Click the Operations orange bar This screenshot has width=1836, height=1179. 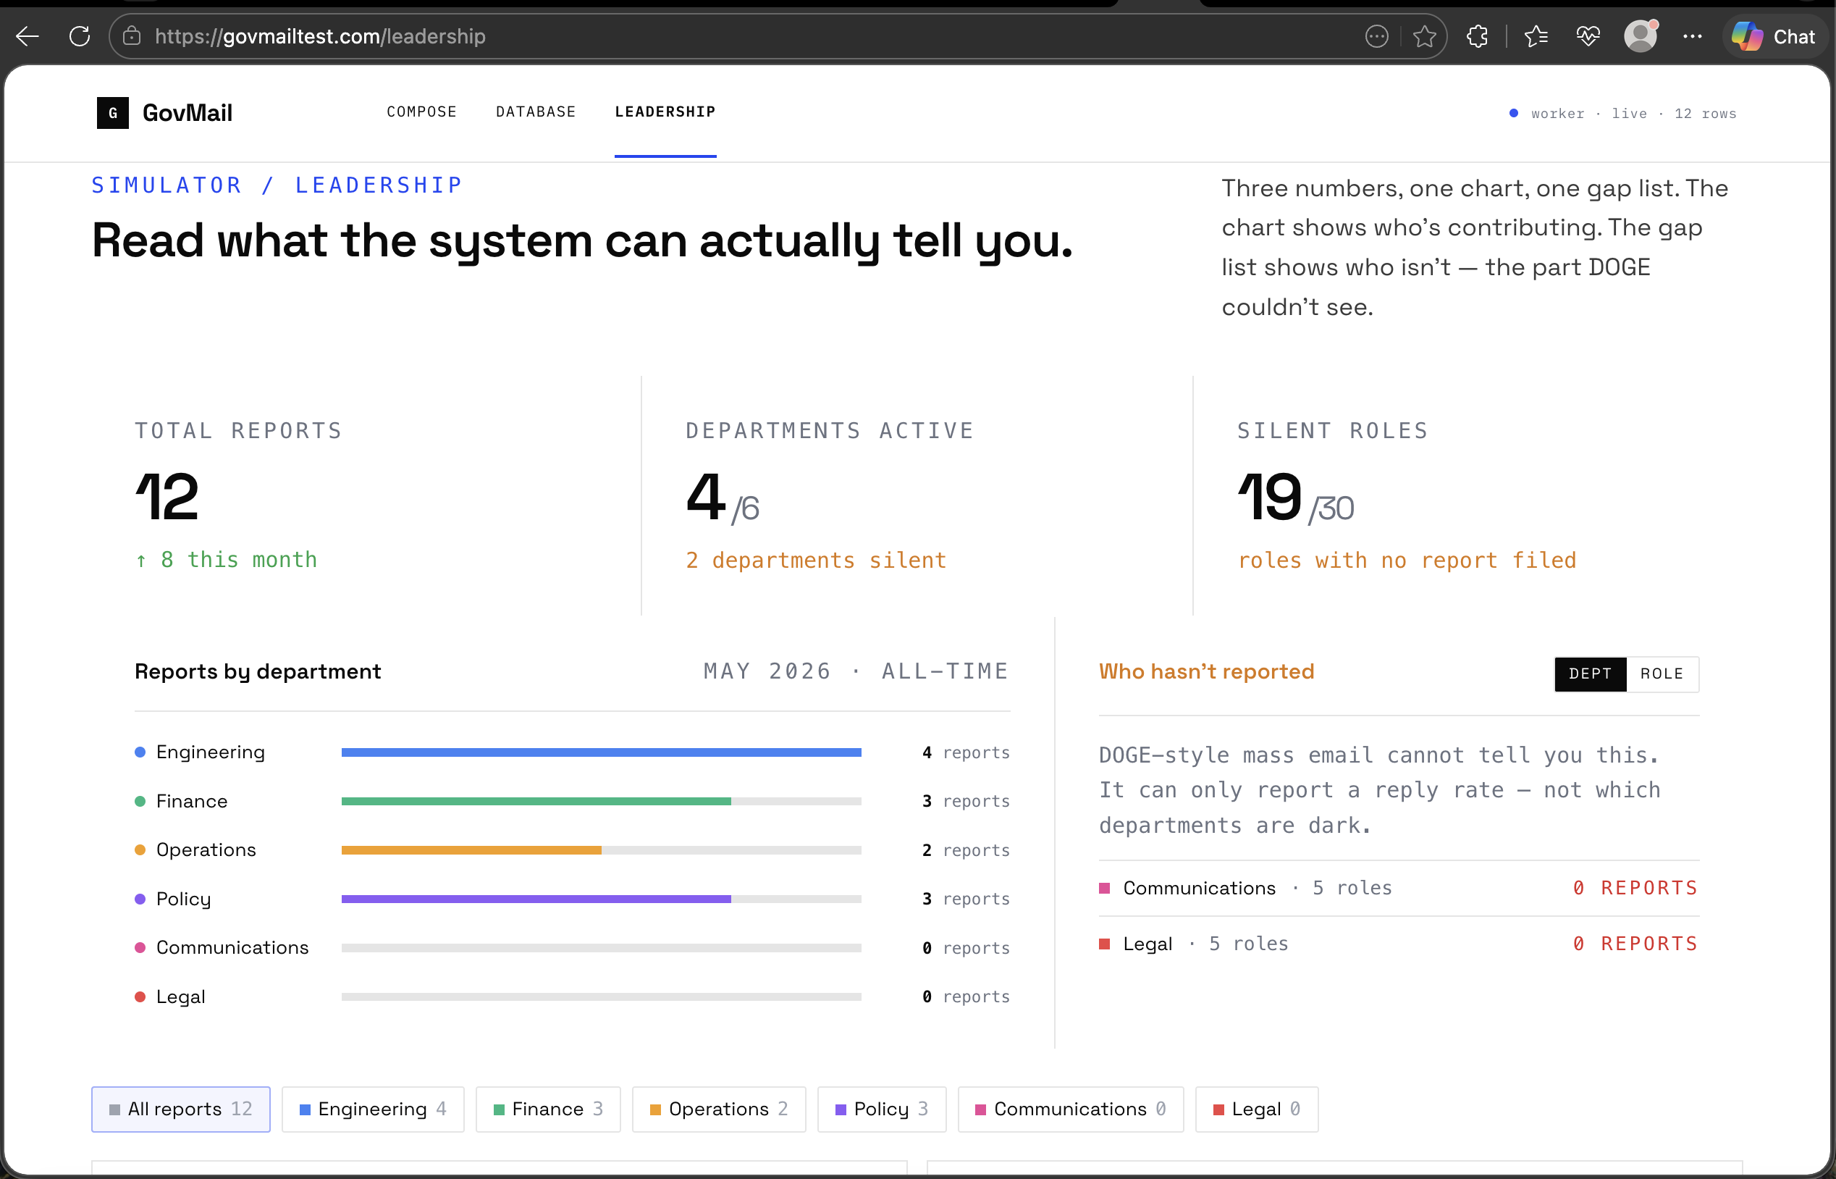471,849
